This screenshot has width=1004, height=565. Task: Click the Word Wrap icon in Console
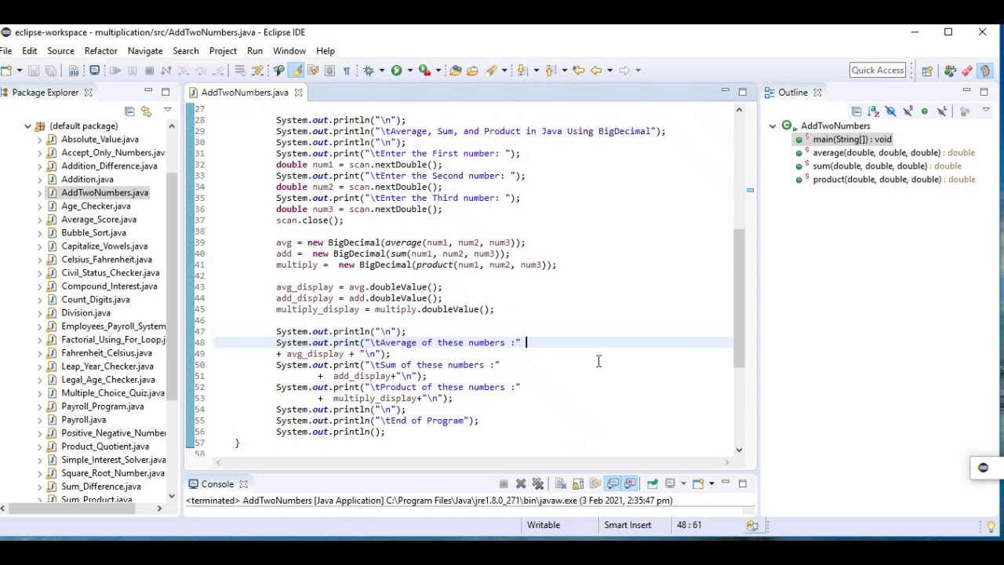pos(595,483)
